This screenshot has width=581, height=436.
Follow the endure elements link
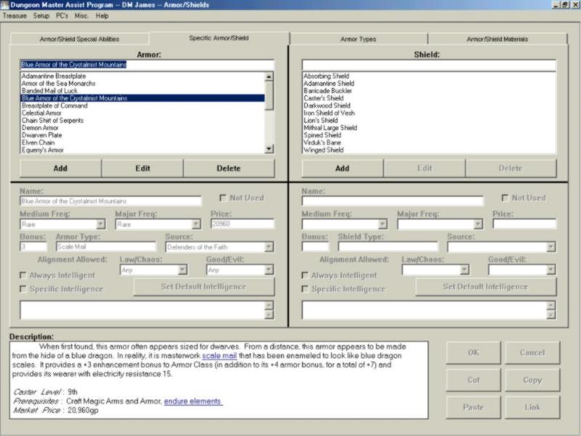(x=192, y=401)
